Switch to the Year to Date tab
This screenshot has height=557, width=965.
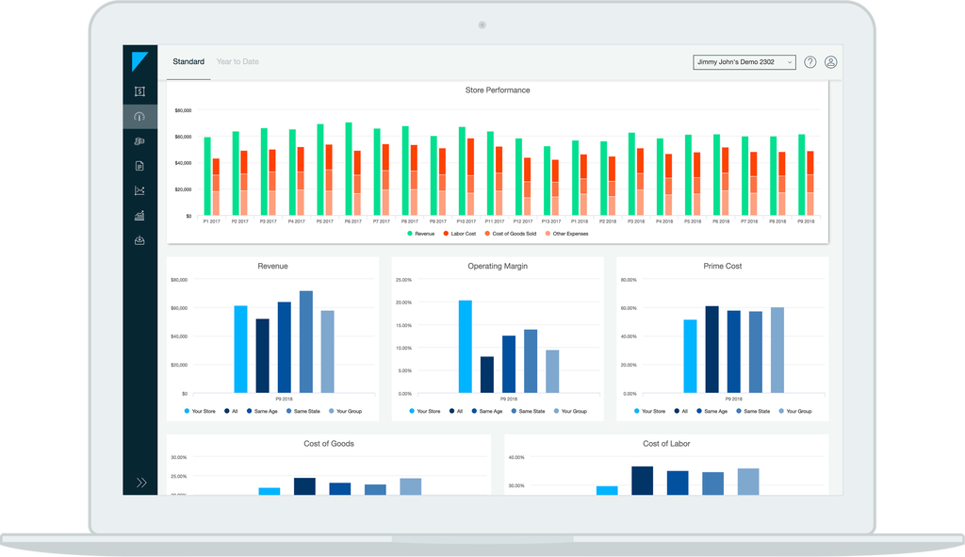coord(237,62)
